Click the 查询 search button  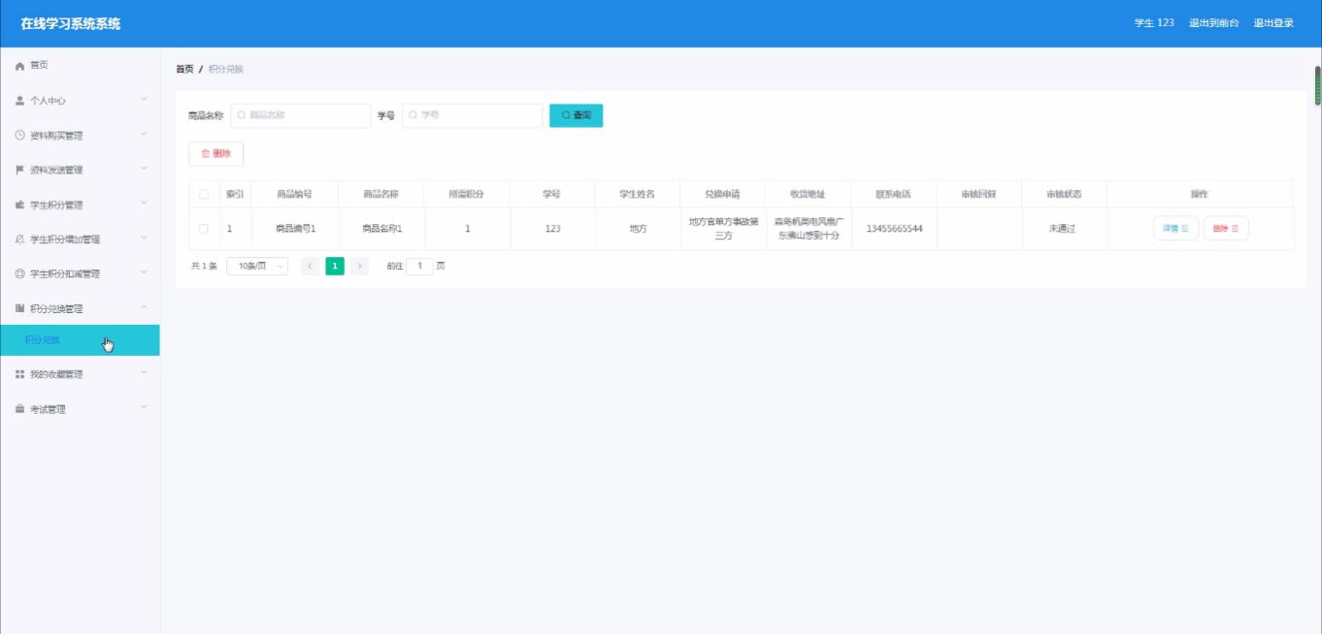click(x=577, y=115)
